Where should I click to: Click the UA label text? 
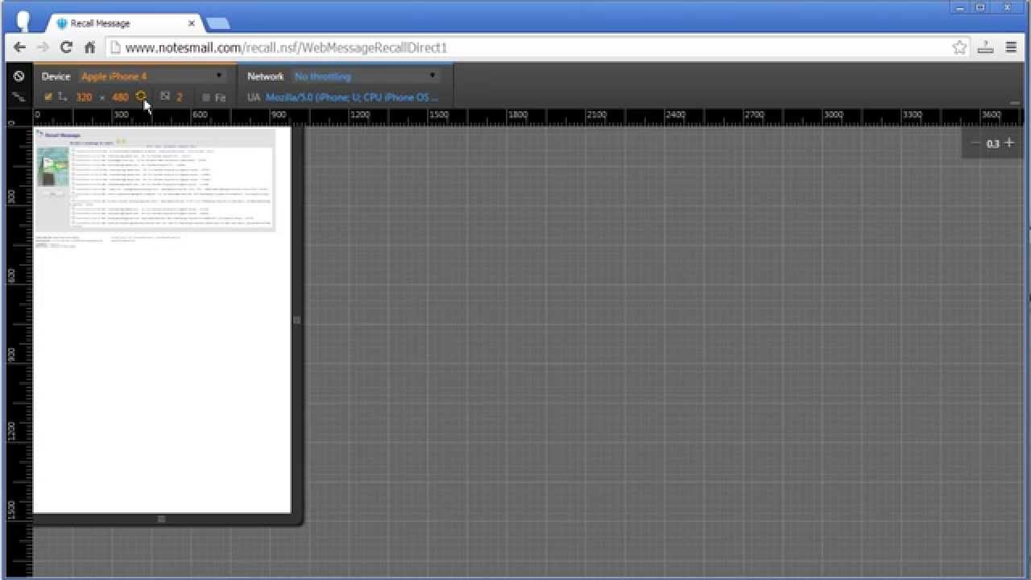click(254, 97)
